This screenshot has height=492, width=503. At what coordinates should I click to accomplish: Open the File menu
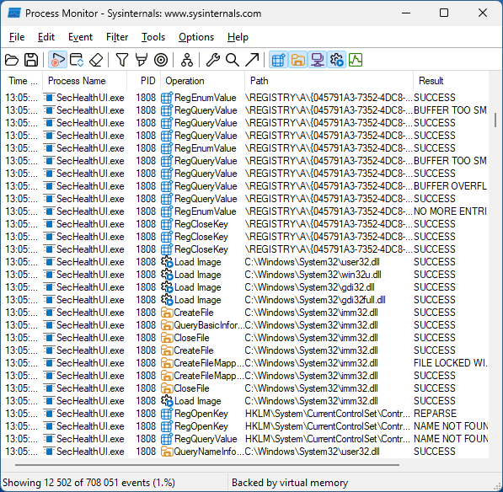coord(17,37)
